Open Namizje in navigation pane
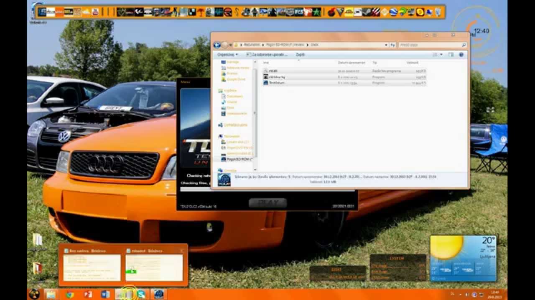 click(230, 62)
